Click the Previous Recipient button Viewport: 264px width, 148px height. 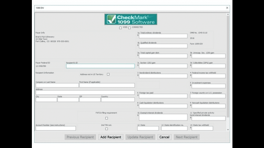80,137
